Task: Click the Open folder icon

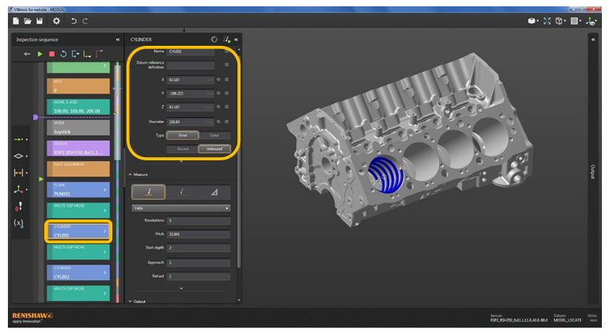Action: tap(27, 21)
